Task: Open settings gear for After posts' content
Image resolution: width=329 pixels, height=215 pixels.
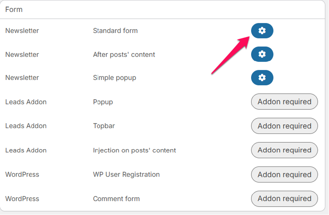Action: tap(262, 54)
